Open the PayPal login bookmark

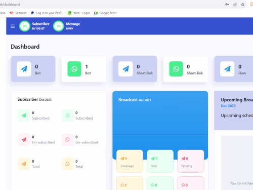pos(47,13)
